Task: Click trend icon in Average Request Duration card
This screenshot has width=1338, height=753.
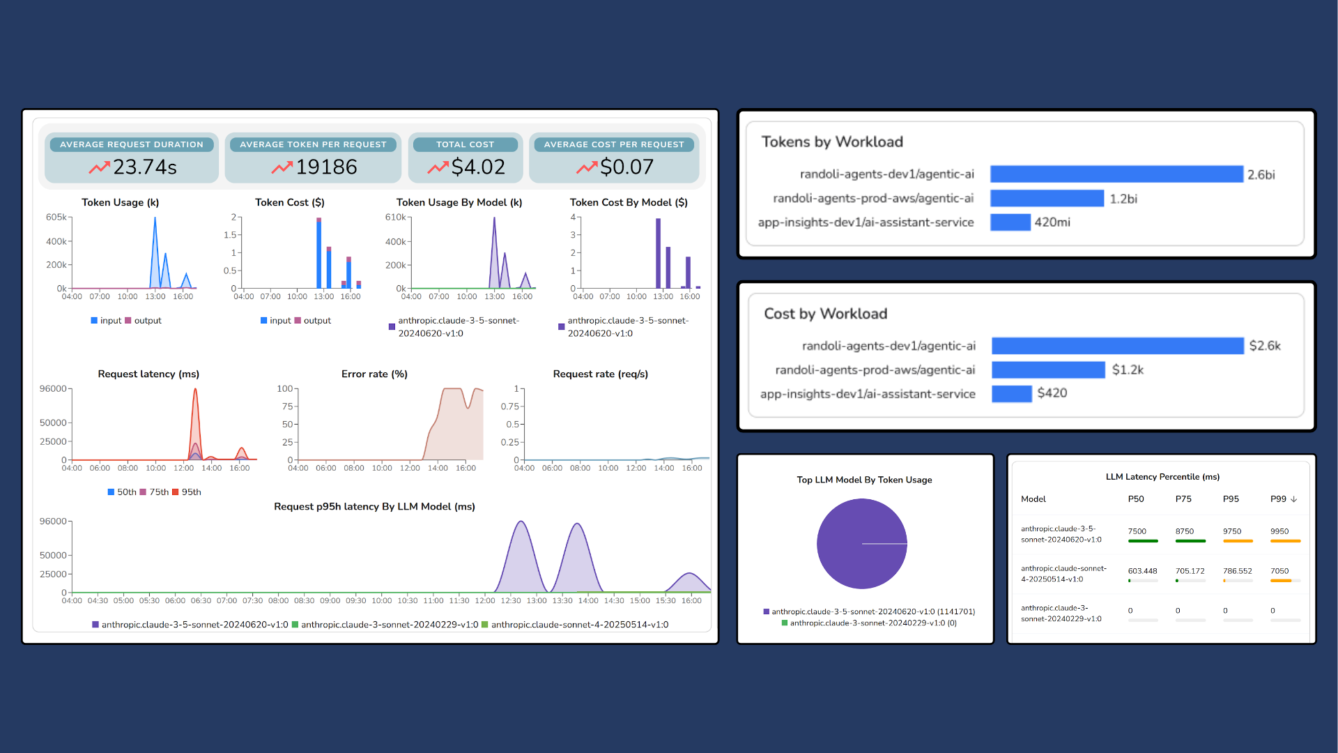Action: (99, 167)
